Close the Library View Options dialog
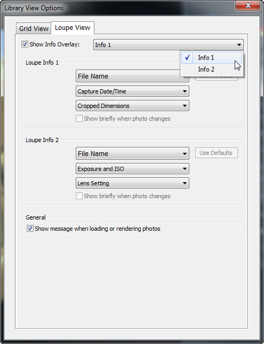 pyautogui.click(x=248, y=5)
